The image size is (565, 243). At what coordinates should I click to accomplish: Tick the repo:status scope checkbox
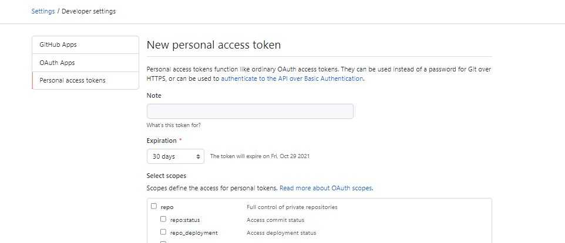[x=163, y=220]
